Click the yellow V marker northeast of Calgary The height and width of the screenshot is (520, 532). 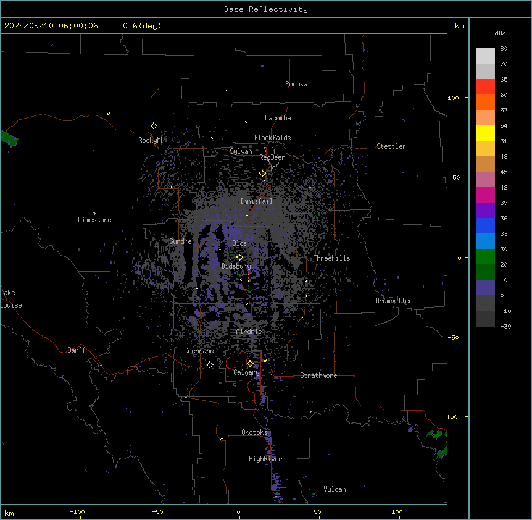[x=265, y=361]
